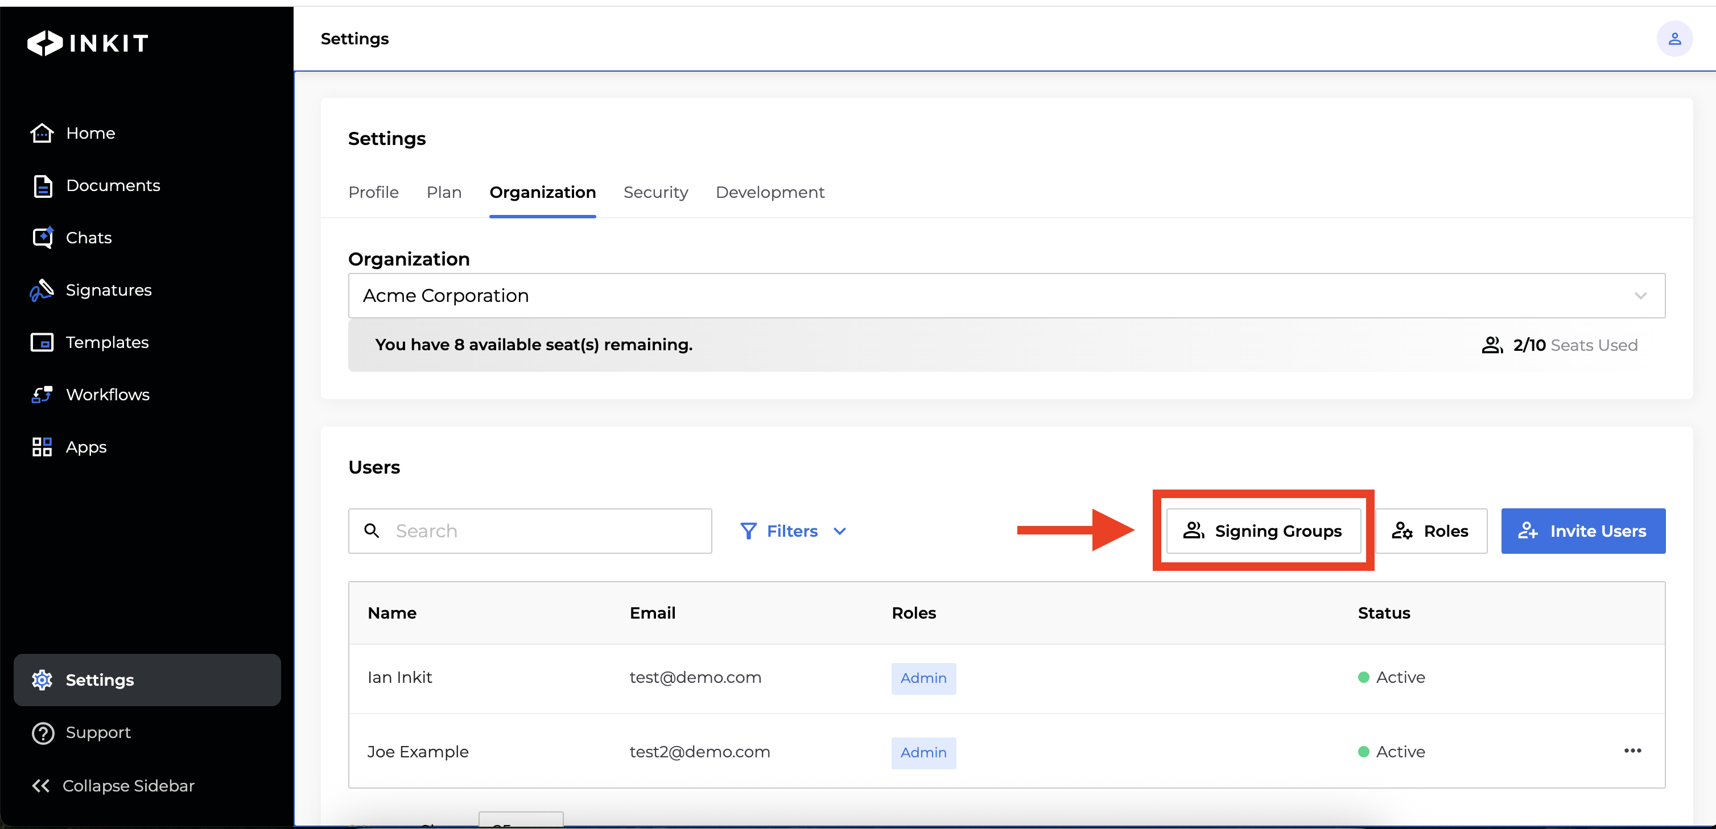Navigate to Signatures
Viewport: 1716px width, 829px height.
(x=91, y=291)
